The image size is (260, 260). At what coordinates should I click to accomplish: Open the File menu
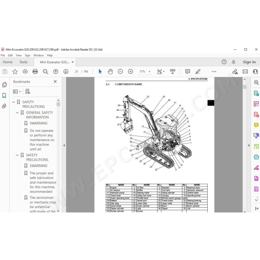[3, 55]
